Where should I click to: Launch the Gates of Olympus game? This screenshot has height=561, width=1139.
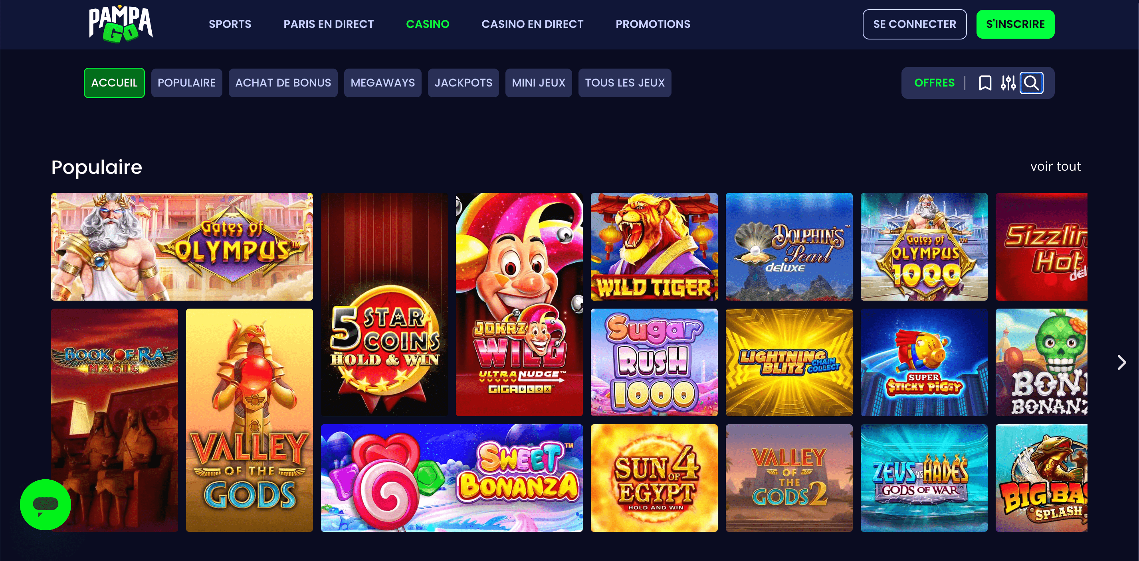[x=182, y=246]
